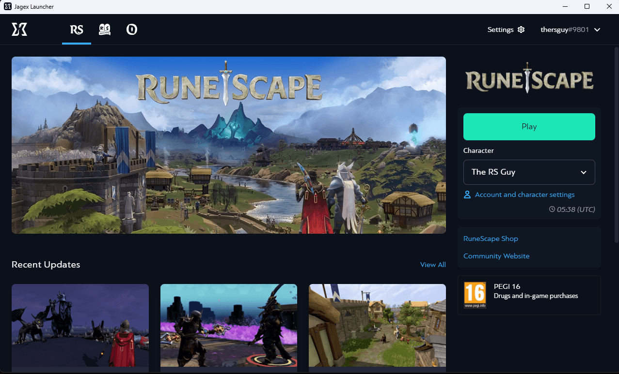
Task: Click the Jagex logo in the launcher header
Action: point(19,30)
